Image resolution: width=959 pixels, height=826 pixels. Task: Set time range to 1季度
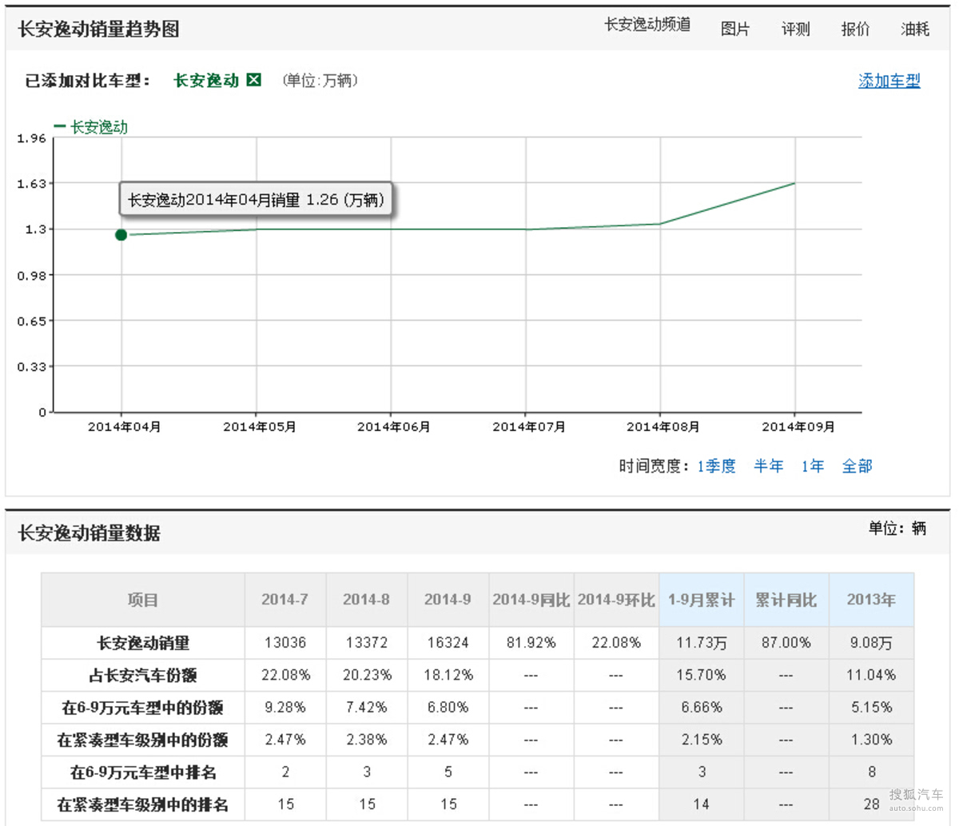716,466
